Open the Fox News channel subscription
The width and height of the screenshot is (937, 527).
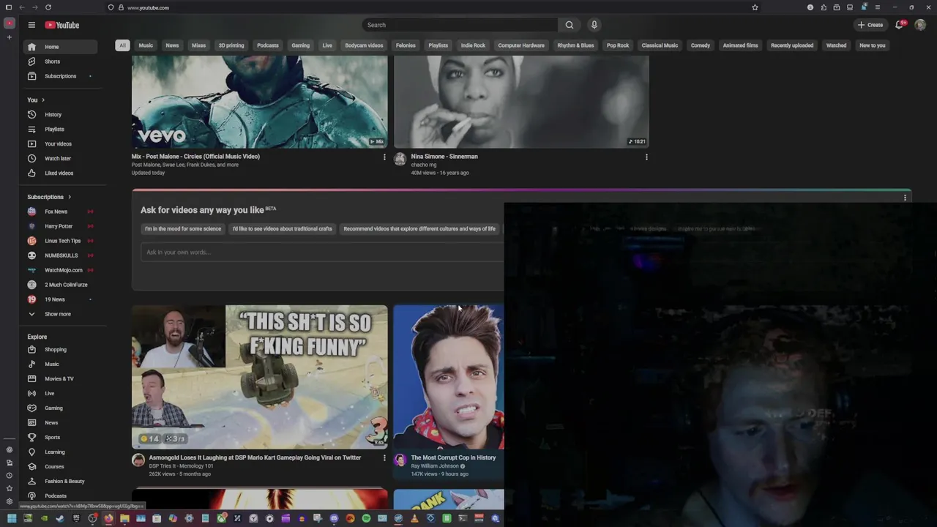[59, 212]
